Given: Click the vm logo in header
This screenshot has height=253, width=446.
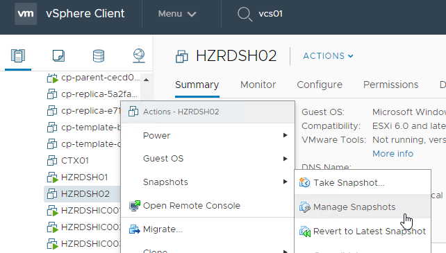Looking at the screenshot, I should pyautogui.click(x=26, y=14).
